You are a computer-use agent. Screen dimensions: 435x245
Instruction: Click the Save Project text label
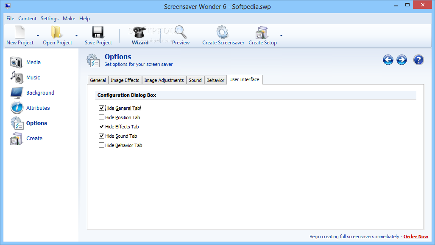pyautogui.click(x=98, y=43)
